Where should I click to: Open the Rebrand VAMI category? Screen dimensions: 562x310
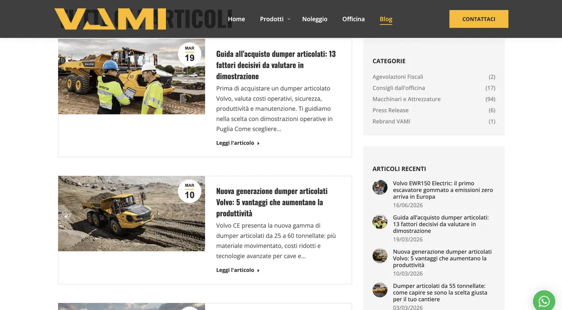391,122
